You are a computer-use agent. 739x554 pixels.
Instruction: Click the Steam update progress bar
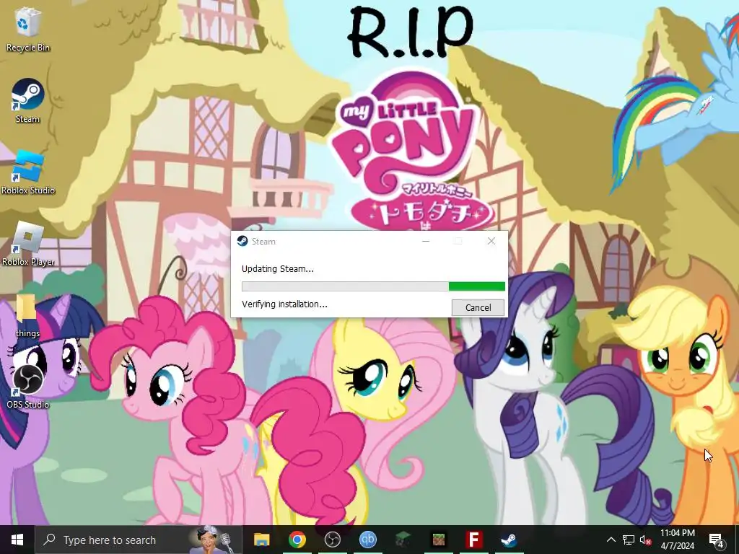[x=373, y=286]
